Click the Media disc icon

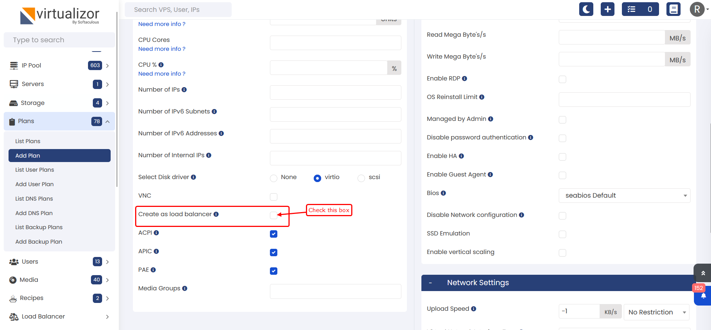[13, 280]
